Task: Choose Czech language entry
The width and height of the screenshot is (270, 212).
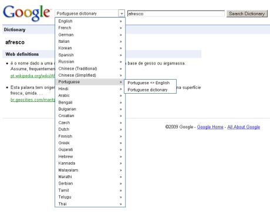Action: [90, 122]
